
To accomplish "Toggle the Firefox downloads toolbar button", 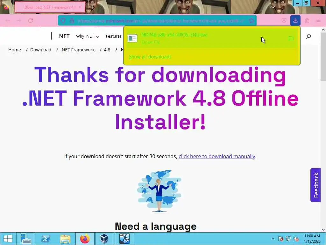I will pyautogui.click(x=295, y=20).
